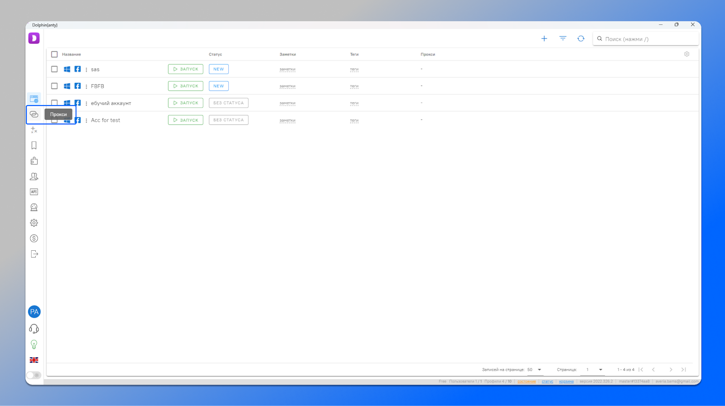This screenshot has height=406, width=725.
Task: Focus the Поиск search field
Action: [x=646, y=39]
